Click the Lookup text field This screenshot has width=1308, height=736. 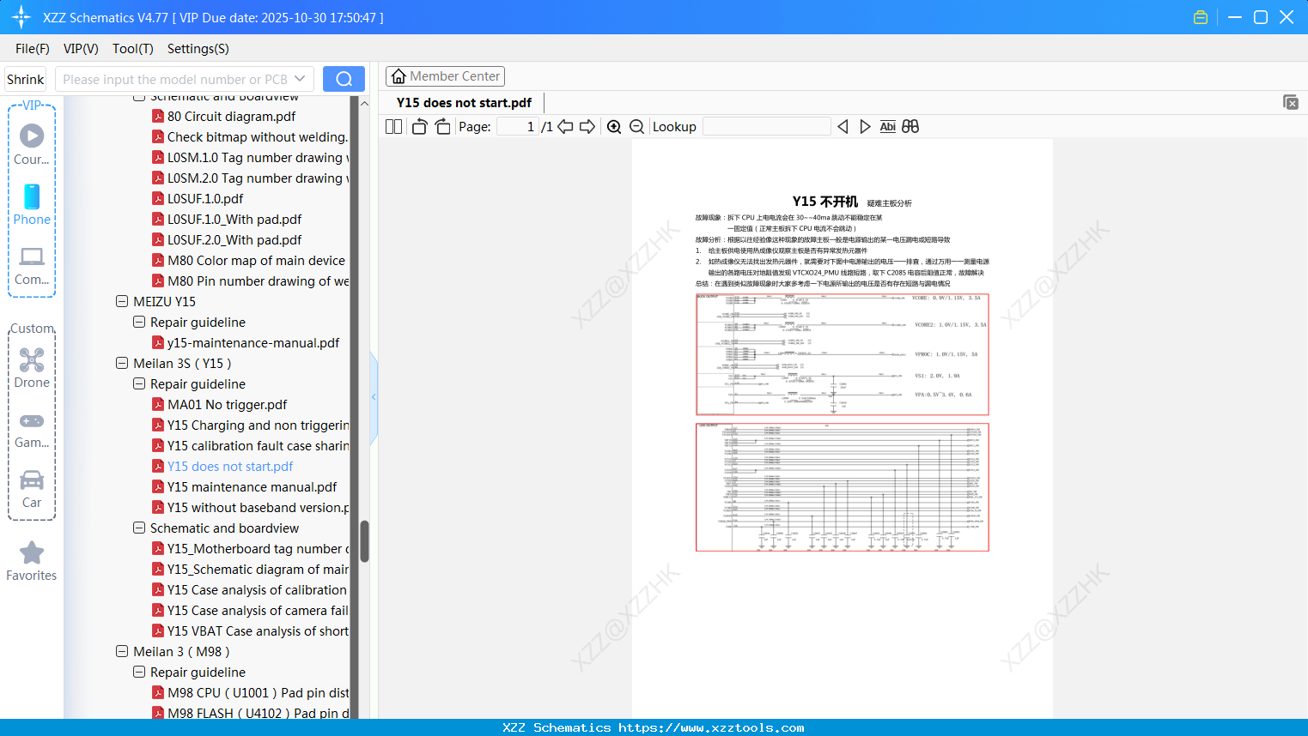pos(767,126)
